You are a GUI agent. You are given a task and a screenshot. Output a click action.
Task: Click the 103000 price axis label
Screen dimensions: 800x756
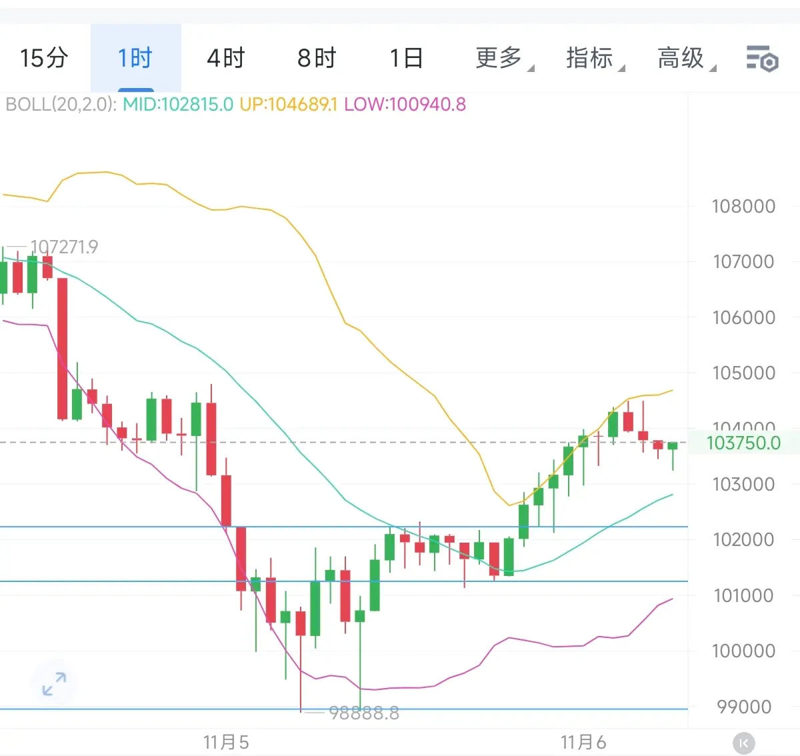tap(743, 484)
